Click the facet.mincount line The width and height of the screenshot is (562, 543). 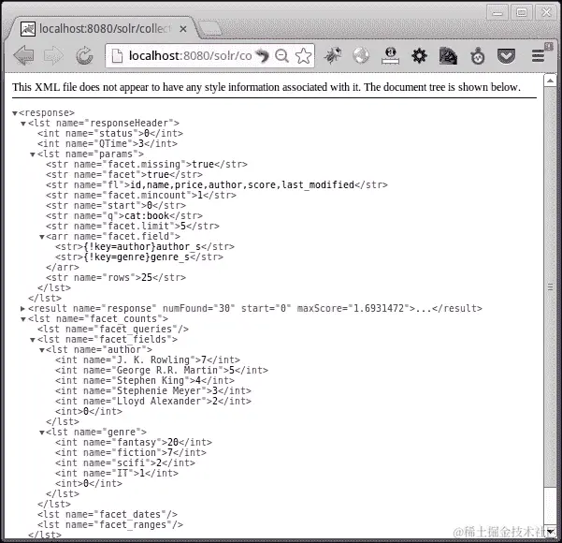[141, 196]
